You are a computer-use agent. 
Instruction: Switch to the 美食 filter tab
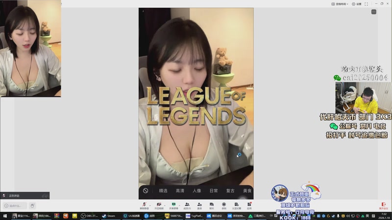(247, 191)
